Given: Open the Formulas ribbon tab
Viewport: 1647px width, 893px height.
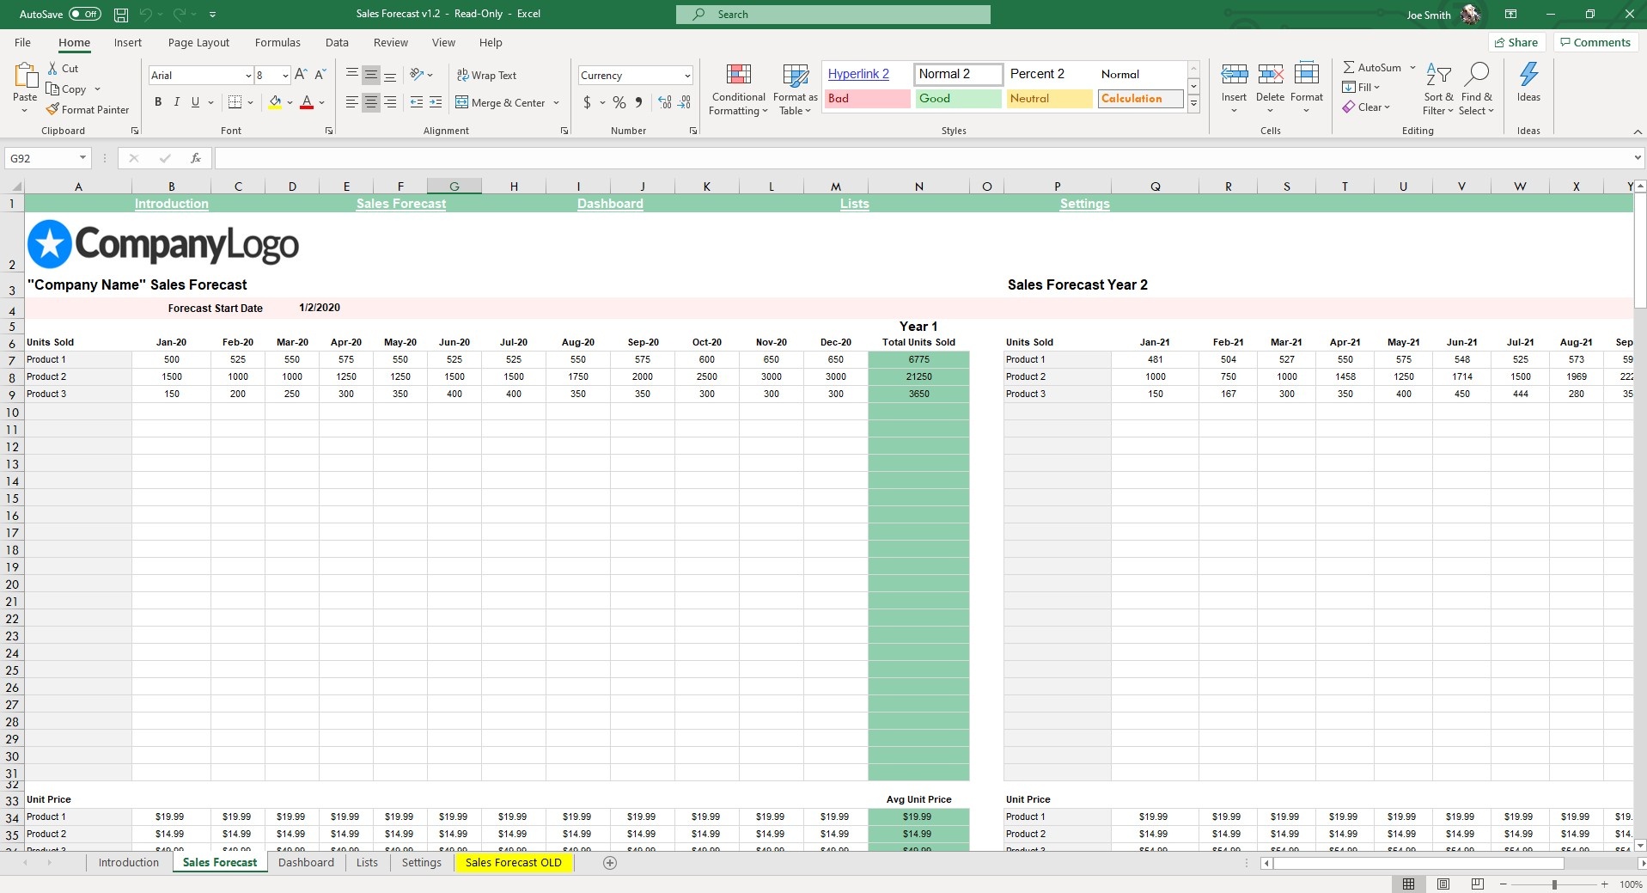Looking at the screenshot, I should point(278,43).
